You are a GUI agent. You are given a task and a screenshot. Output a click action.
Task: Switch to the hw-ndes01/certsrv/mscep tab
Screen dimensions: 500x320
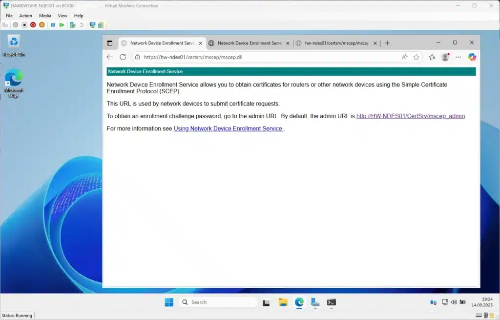336,43
